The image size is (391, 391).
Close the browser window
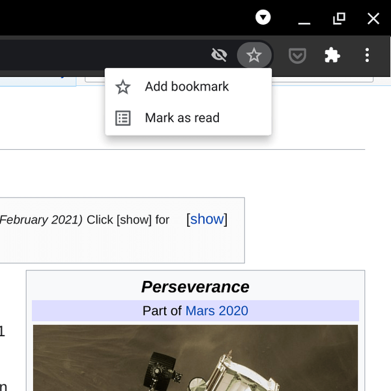coord(373,18)
